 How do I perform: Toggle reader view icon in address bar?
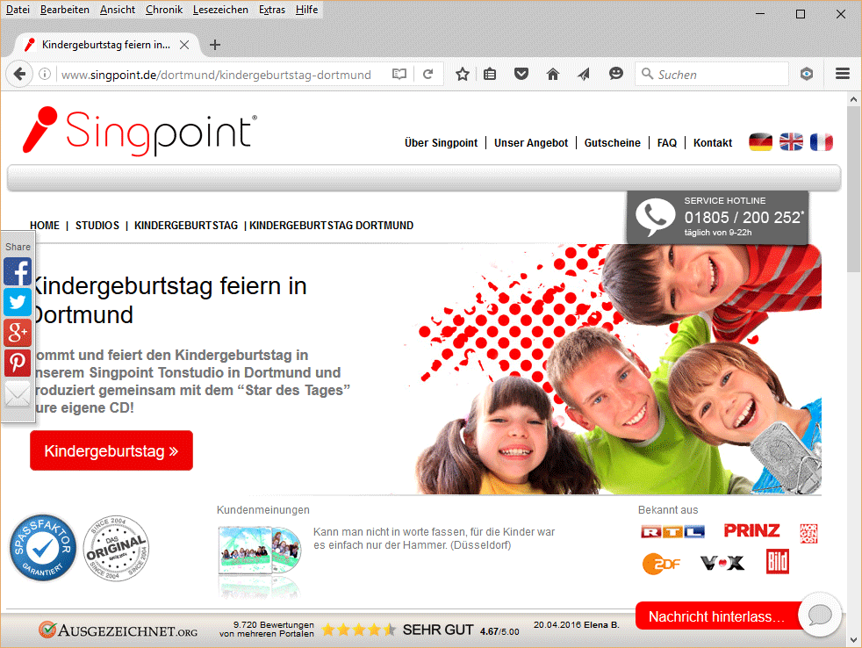(x=399, y=74)
